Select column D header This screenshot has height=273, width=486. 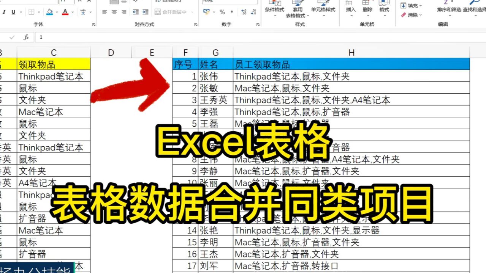click(111, 53)
